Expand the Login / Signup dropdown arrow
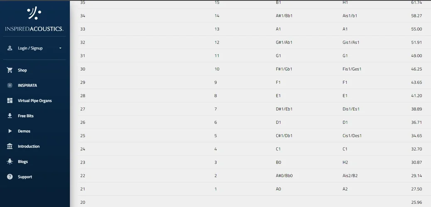The image size is (431, 207). click(60, 48)
